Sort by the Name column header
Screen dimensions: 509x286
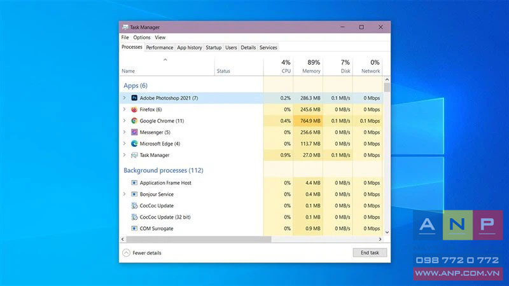167,67
